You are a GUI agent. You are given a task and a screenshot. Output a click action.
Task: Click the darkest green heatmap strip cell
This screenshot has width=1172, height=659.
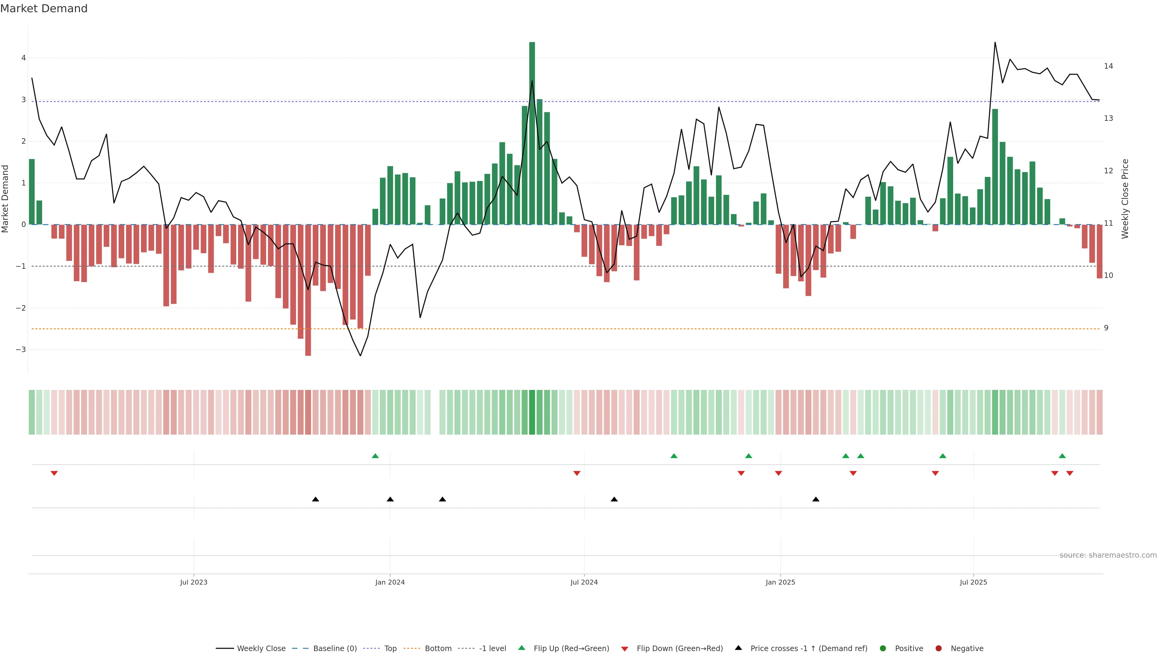[532, 412]
